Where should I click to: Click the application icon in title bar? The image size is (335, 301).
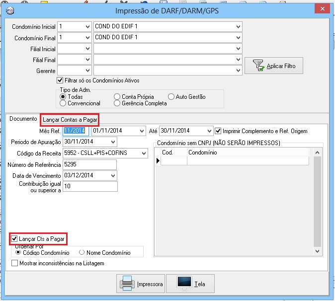pyautogui.click(x=10, y=10)
